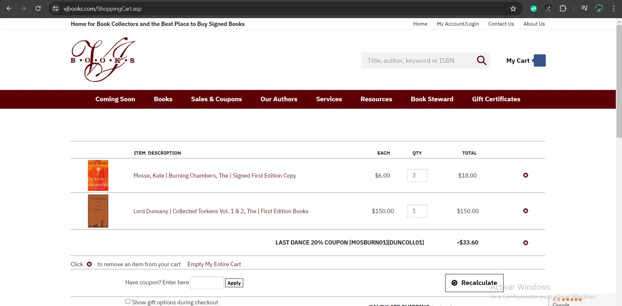This screenshot has height=306, width=622.
Task: Open the browser profile avatar
Action: click(x=599, y=8)
